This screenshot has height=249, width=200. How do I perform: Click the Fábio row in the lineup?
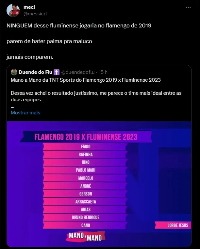[85, 146]
